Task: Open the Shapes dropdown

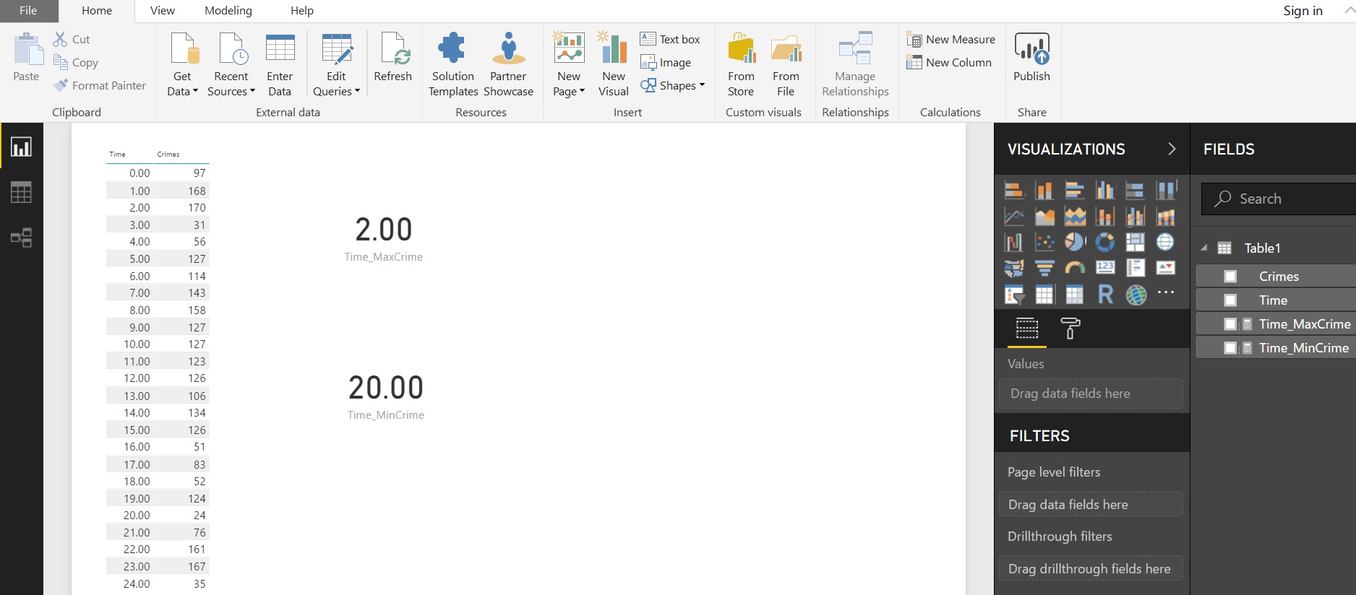Action: point(673,85)
